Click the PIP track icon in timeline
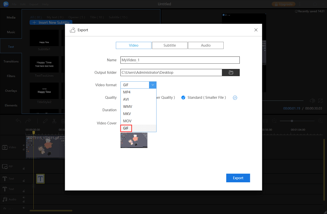This screenshot has height=214, width=327. 5,167
